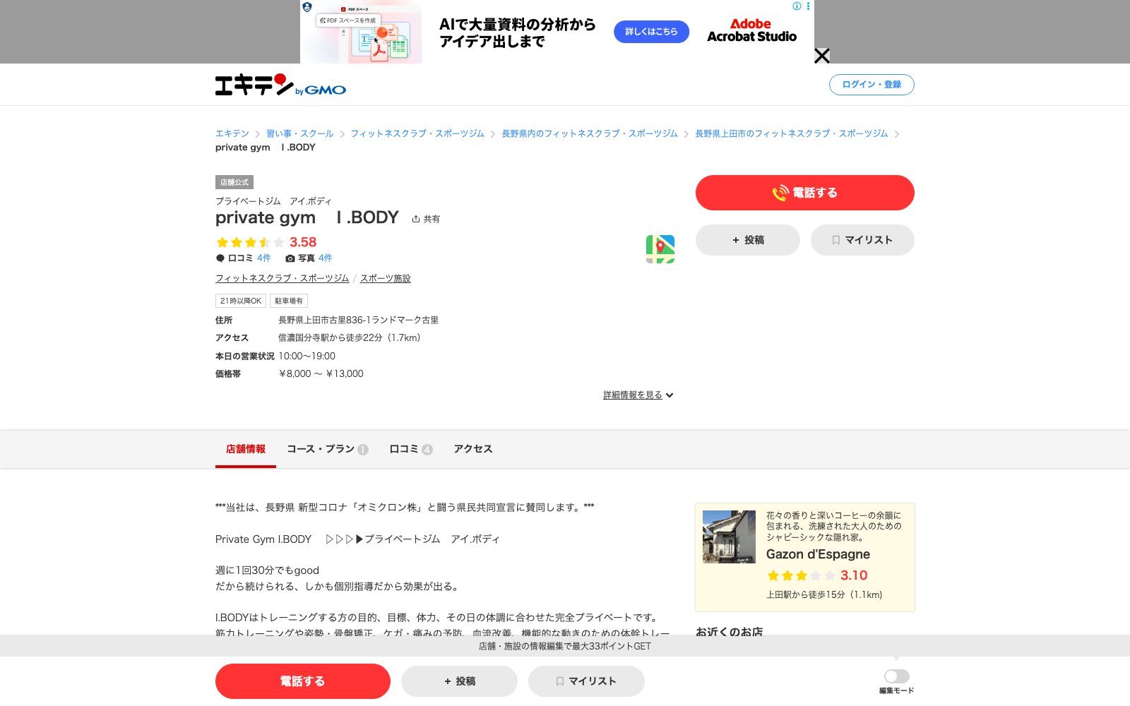Image resolution: width=1130 pixels, height=706 pixels.
Task: Open the エキテン breadcrumb link
Action: point(232,133)
